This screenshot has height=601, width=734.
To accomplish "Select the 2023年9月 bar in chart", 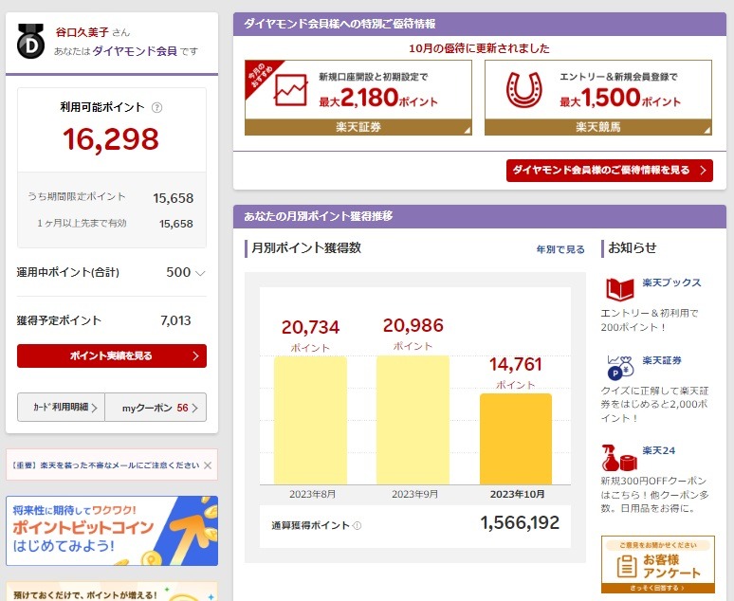I will [413, 420].
